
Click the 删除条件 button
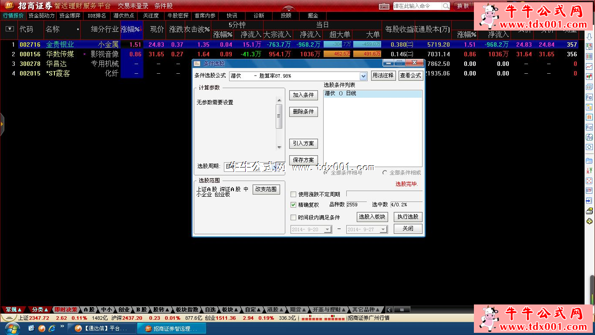[x=304, y=112]
